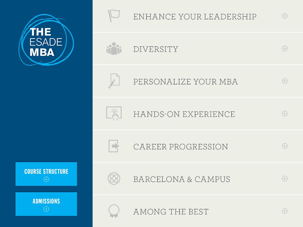The width and height of the screenshot is (303, 227).
Task: Select the Career Progression menu title
Action: point(180,147)
